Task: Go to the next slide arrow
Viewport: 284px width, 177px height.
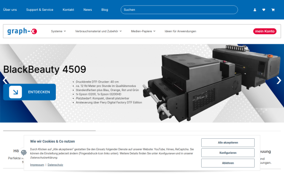Action: [x=279, y=80]
